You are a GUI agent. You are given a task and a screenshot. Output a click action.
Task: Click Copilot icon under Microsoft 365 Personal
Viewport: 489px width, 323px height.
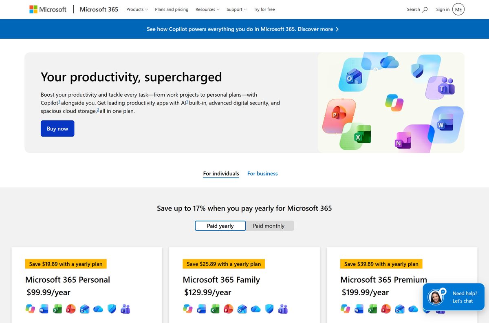click(x=30, y=309)
